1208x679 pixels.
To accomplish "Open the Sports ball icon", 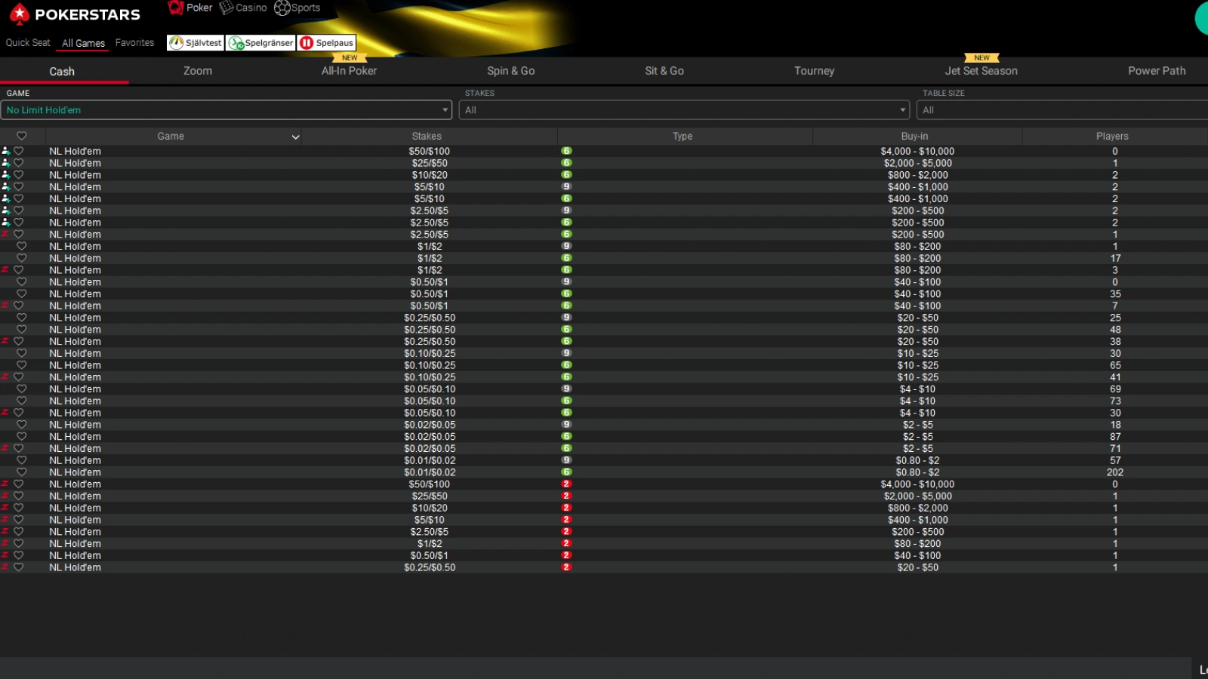I will pos(282,8).
